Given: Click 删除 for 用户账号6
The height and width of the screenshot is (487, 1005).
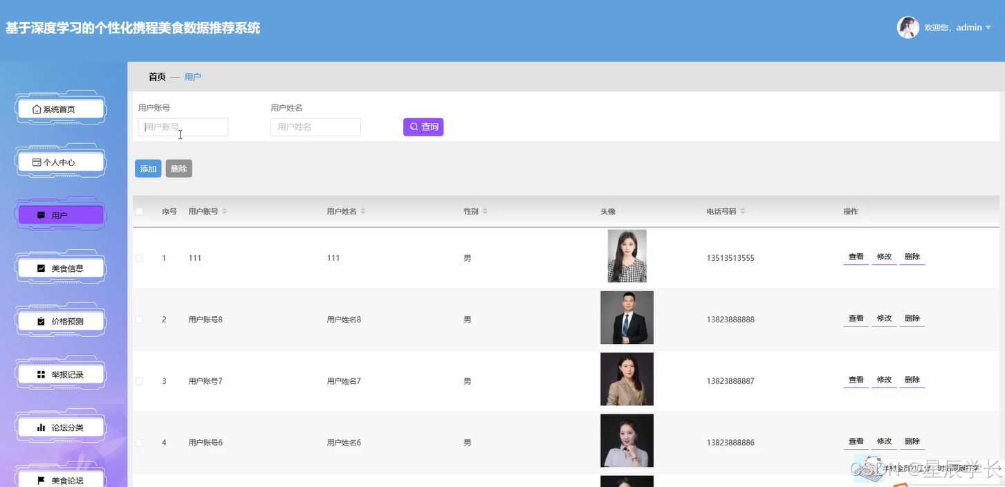Looking at the screenshot, I should (912, 441).
